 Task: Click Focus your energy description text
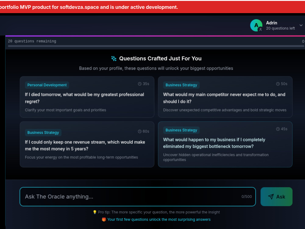[x=81, y=157]
